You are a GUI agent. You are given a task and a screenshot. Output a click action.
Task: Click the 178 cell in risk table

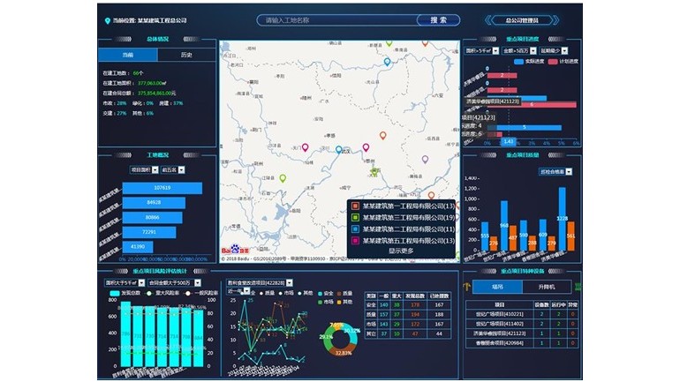(415, 305)
